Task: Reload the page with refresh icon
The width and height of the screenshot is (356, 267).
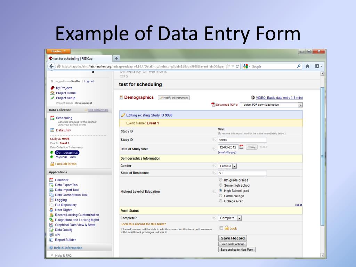Action: [237, 66]
